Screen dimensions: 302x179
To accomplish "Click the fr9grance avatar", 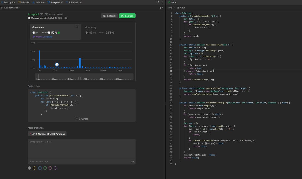I will (x=29, y=18).
